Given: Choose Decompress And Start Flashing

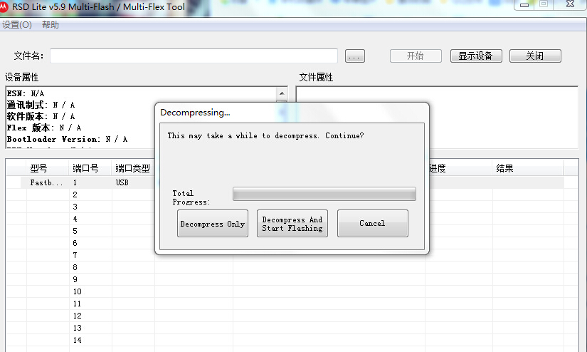Looking at the screenshot, I should (292, 224).
